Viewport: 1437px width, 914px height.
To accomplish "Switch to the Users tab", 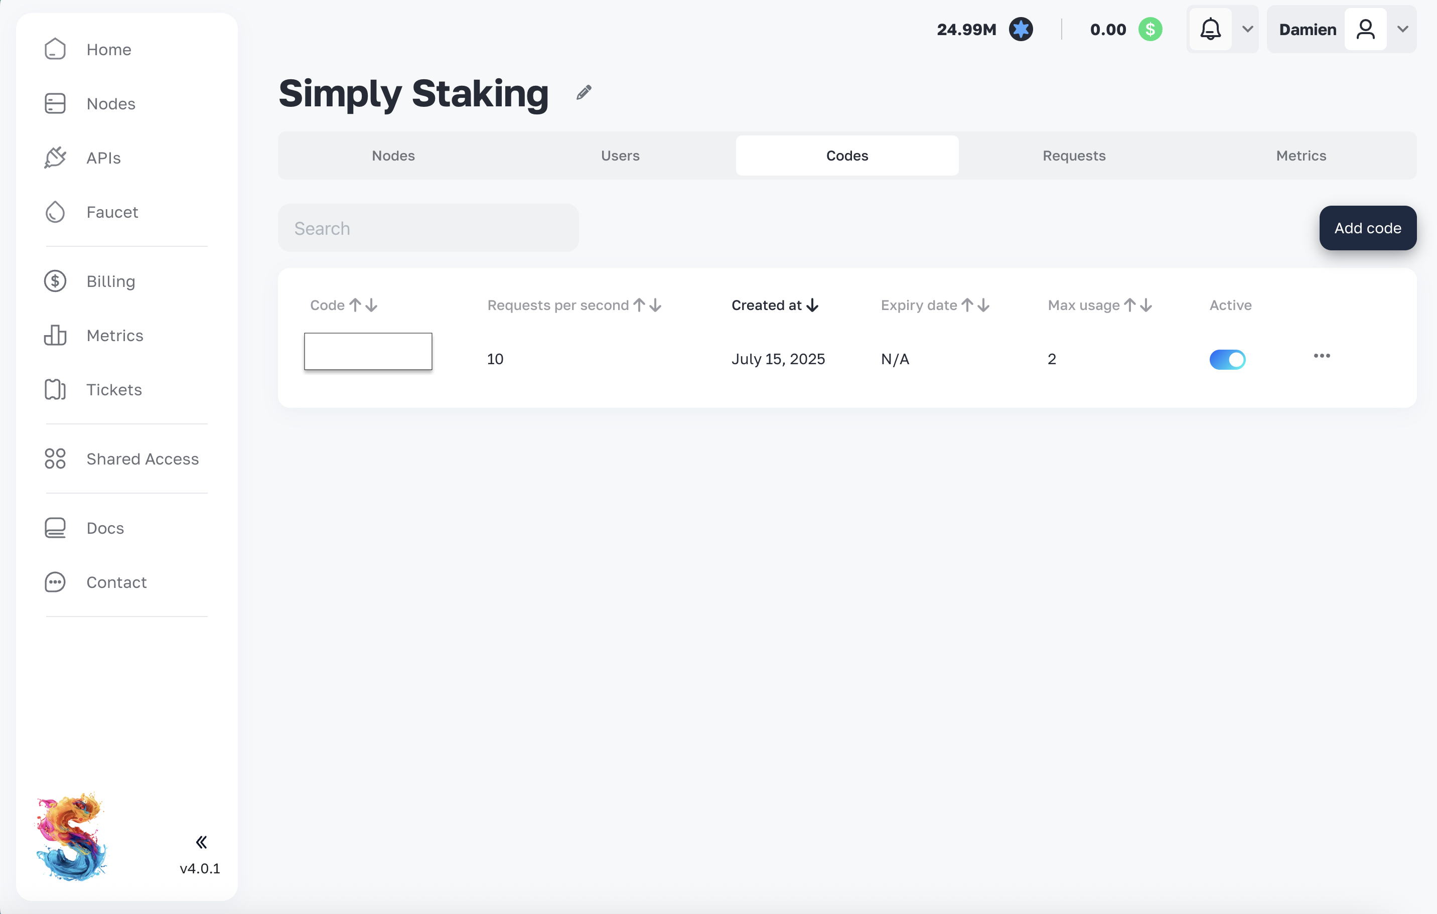I will 620,156.
